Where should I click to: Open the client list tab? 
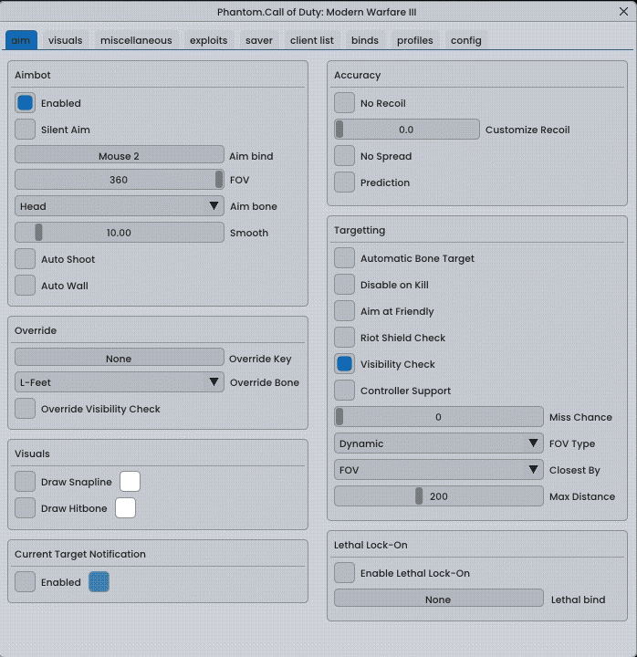click(312, 40)
